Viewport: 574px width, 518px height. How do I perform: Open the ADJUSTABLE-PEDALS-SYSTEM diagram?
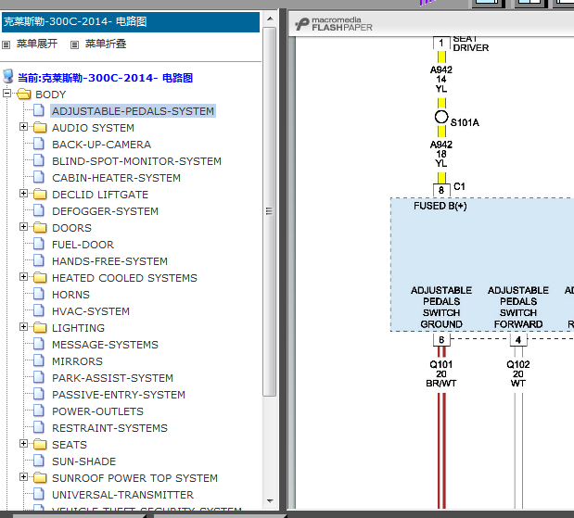(133, 111)
